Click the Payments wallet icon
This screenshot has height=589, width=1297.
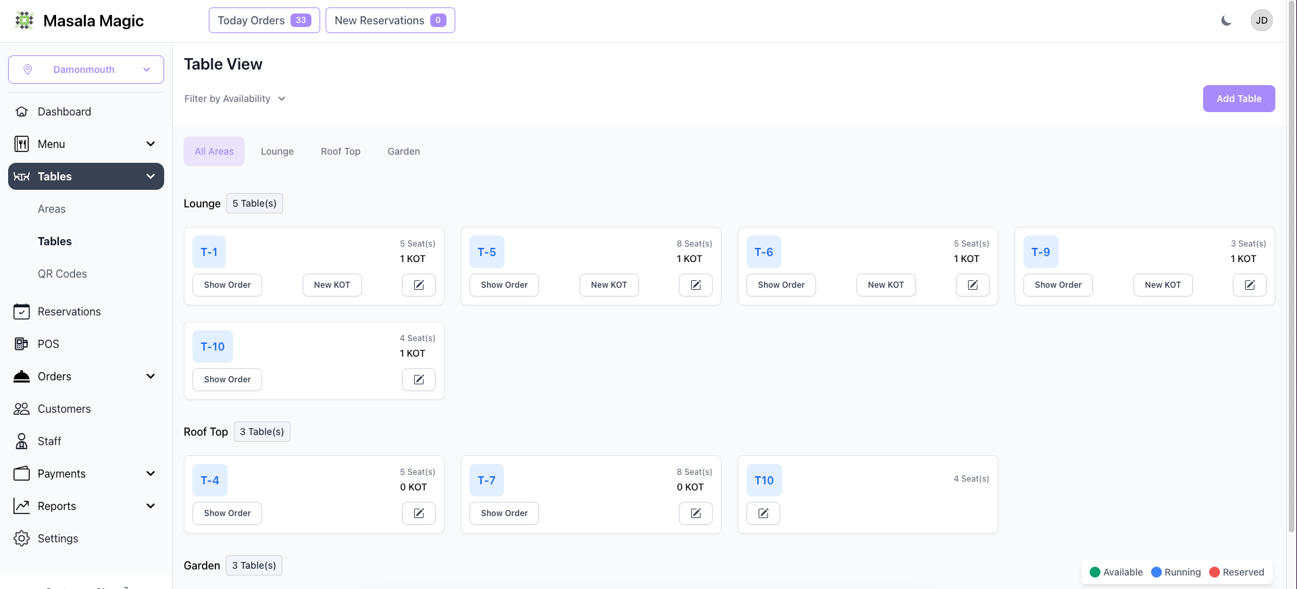pos(22,473)
